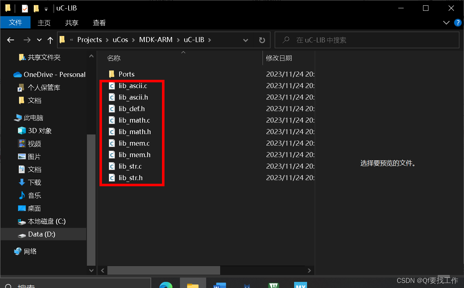Open 文档 under OneDrive in sidebar
Image resolution: width=464 pixels, height=288 pixels.
point(34,100)
